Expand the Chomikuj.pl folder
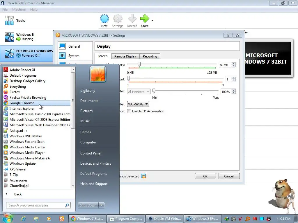298x223 pixels. [37, 186]
